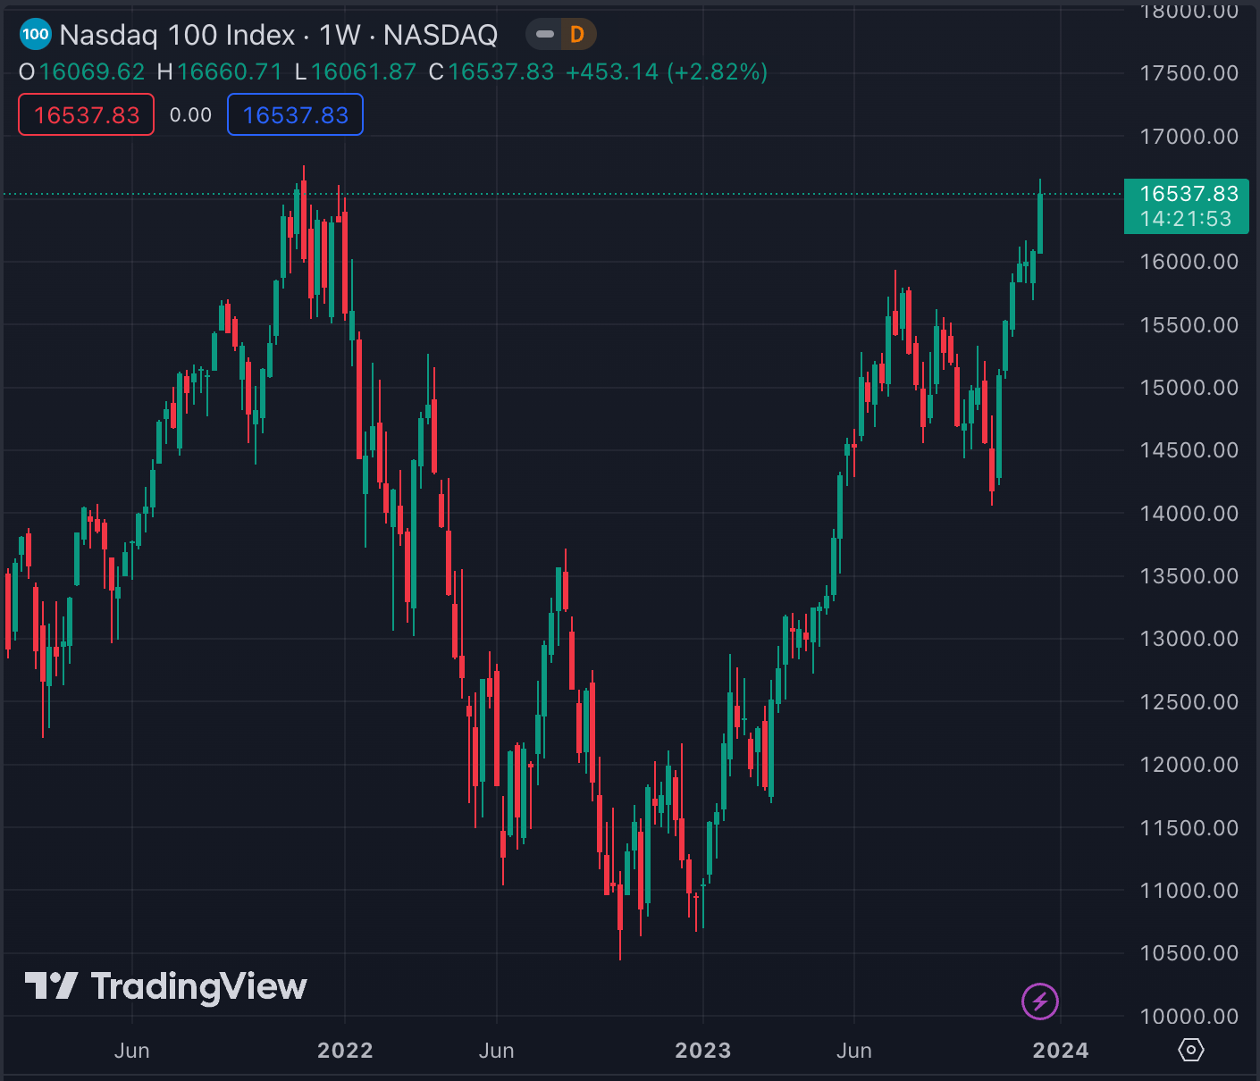Click the 2024 time axis label
This screenshot has height=1081, width=1260.
[x=1061, y=1051]
